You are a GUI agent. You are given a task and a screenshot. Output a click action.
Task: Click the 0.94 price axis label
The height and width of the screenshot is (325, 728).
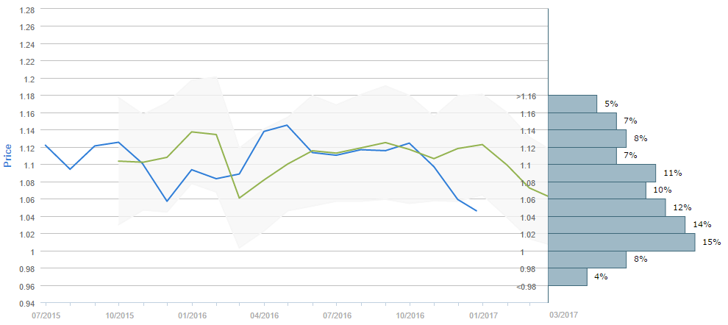[26, 304]
